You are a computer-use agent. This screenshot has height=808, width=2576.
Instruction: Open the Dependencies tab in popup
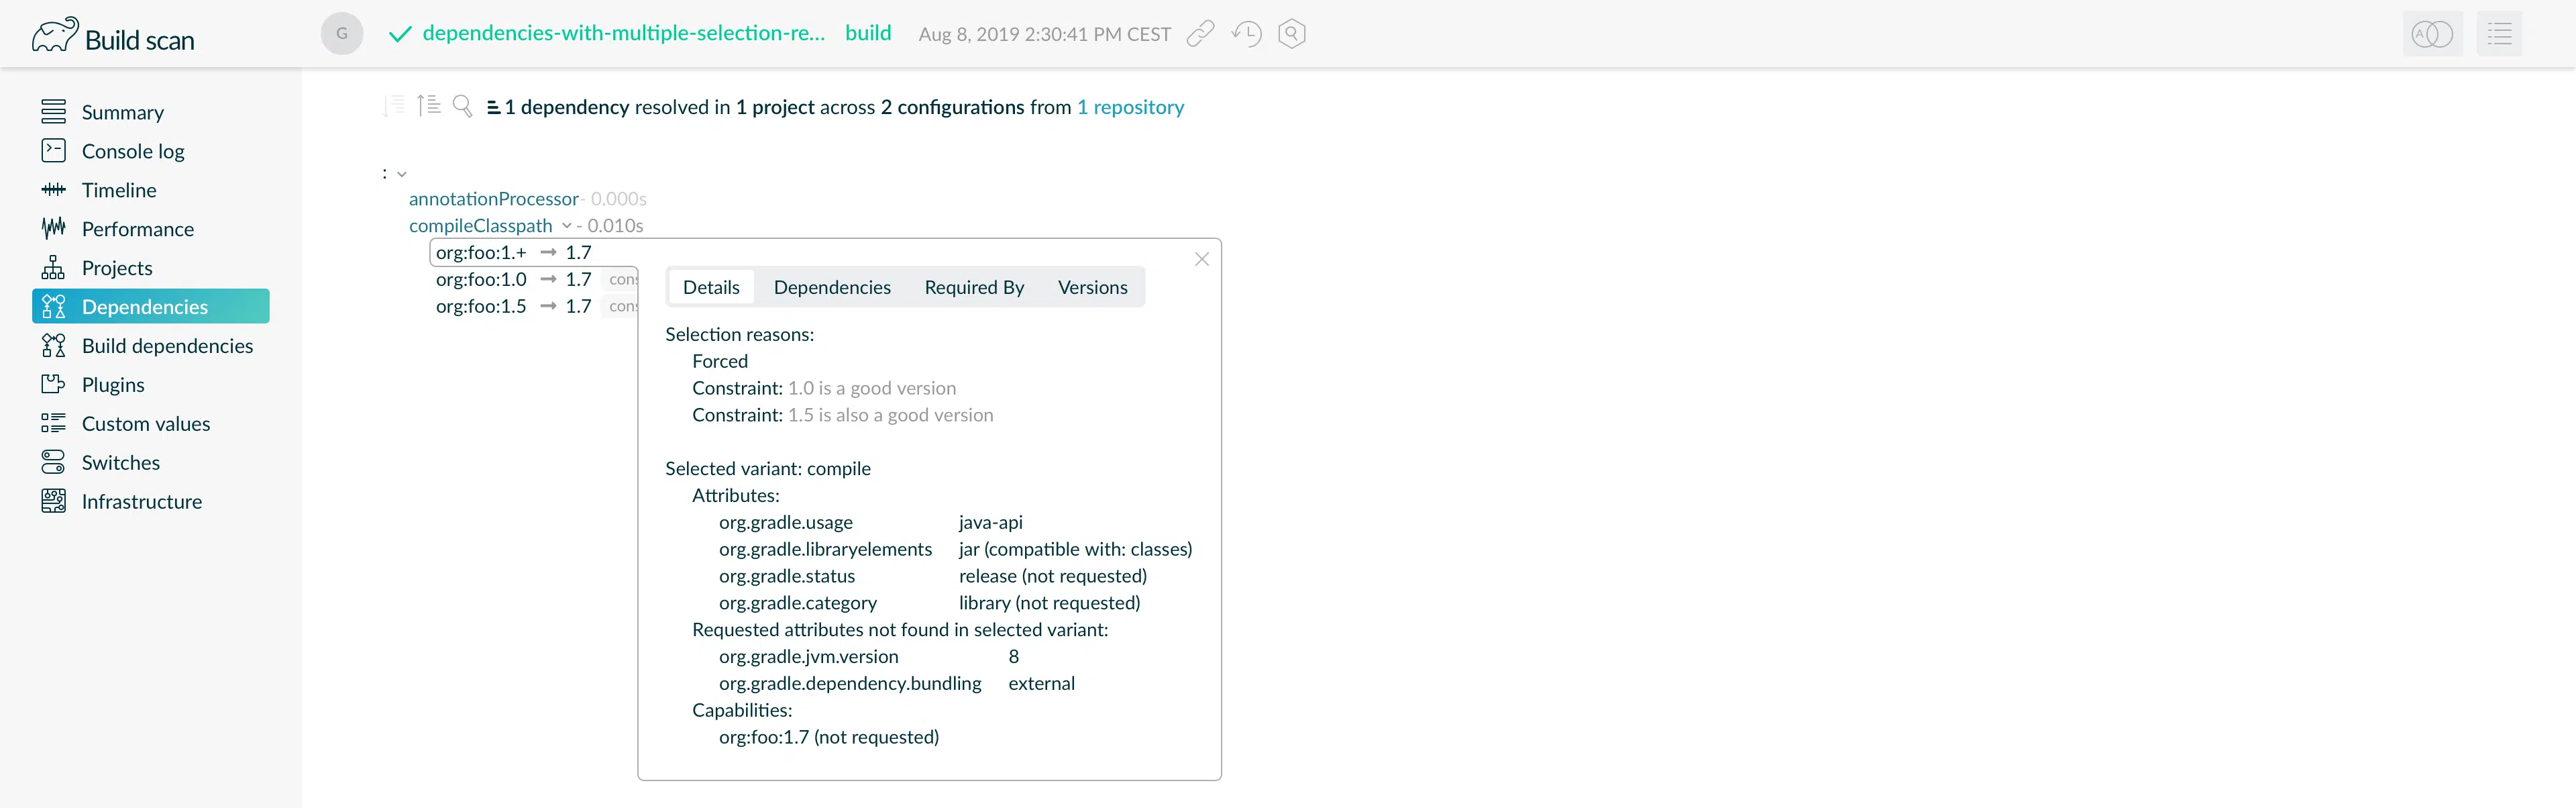coord(832,287)
